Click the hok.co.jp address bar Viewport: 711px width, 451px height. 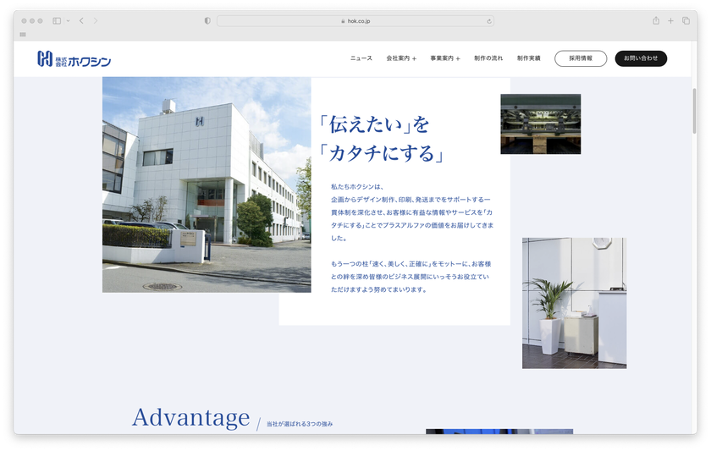[x=355, y=21]
